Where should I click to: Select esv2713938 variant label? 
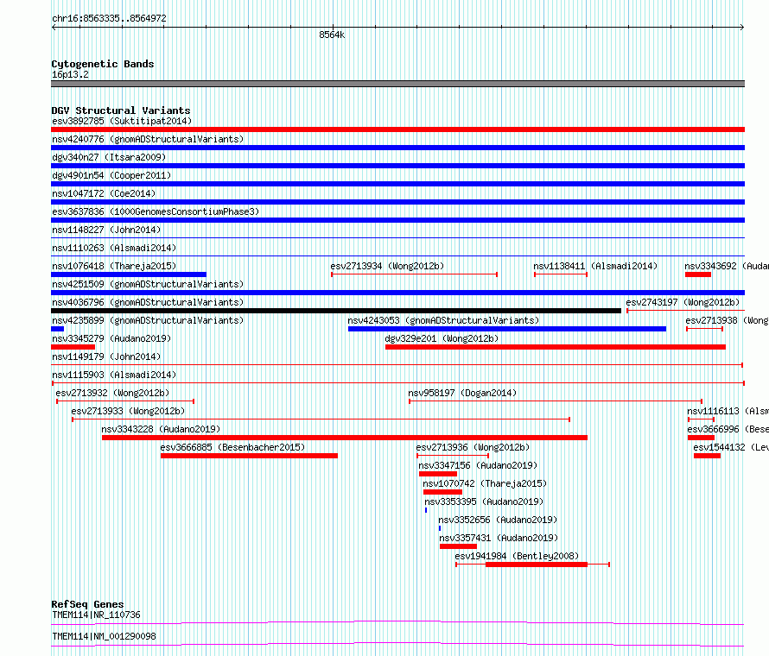click(727, 320)
